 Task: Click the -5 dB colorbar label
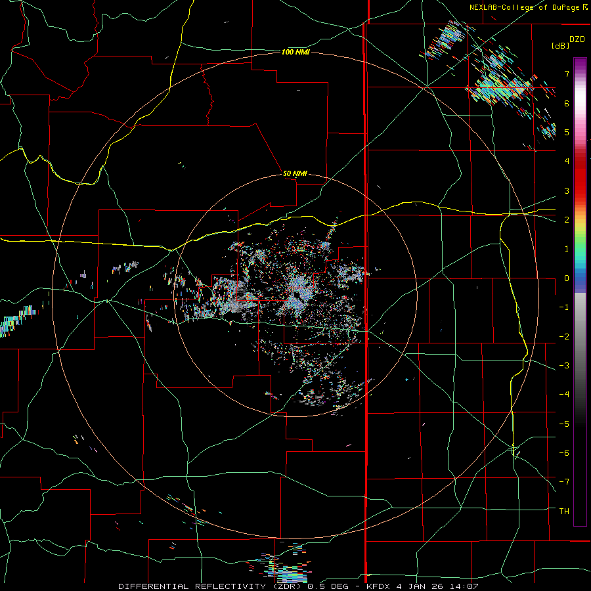tap(564, 424)
